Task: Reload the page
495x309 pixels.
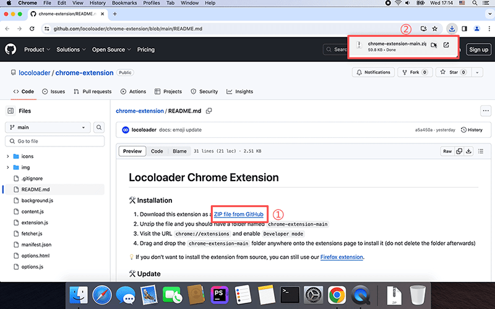Action: (x=32, y=28)
